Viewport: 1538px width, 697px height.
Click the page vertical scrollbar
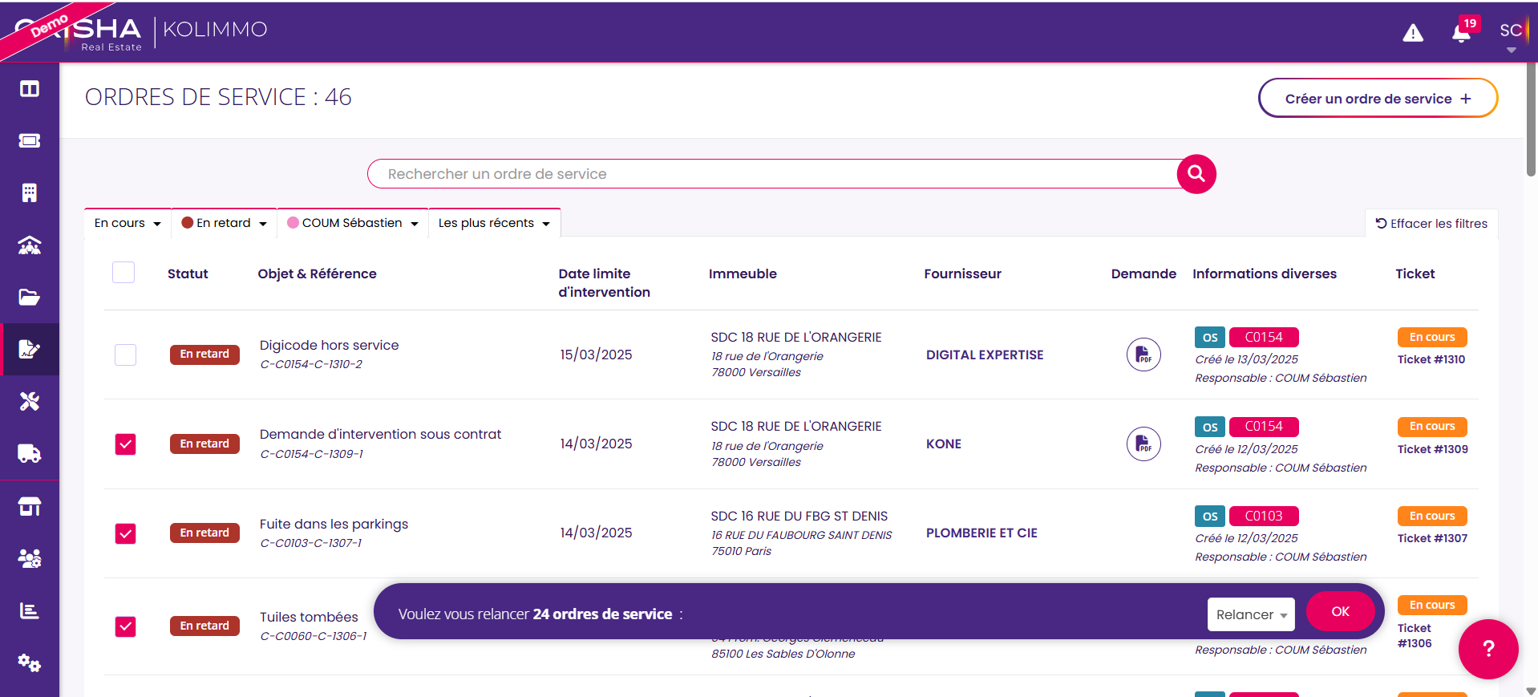click(1531, 120)
